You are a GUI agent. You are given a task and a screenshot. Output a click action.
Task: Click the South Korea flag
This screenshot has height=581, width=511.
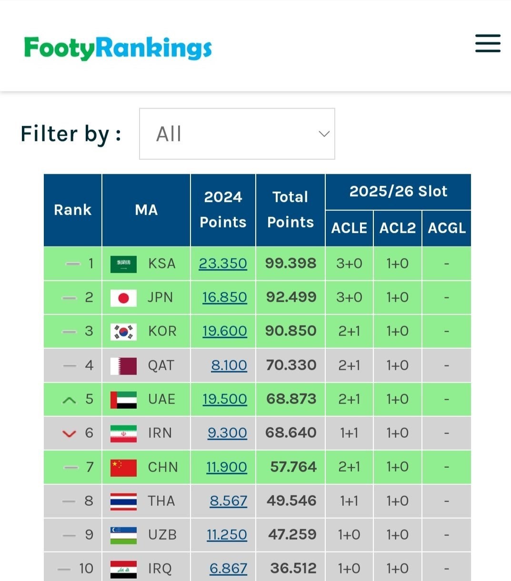tap(123, 331)
